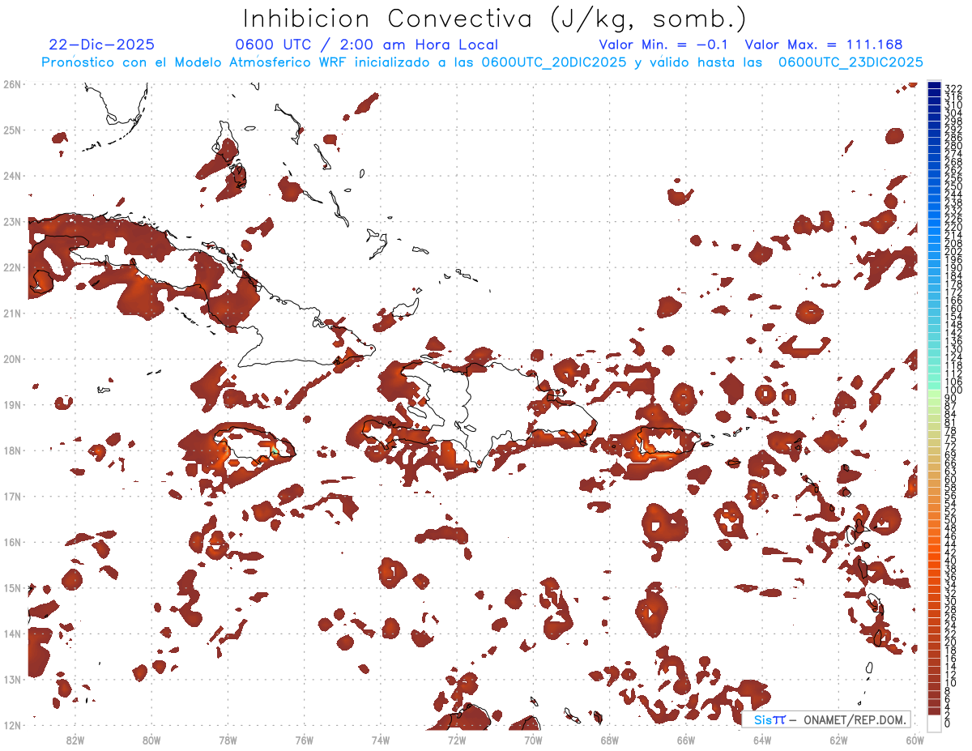Click the '25N' latitude label
Screen dimensions: 972x751
tap(12, 130)
